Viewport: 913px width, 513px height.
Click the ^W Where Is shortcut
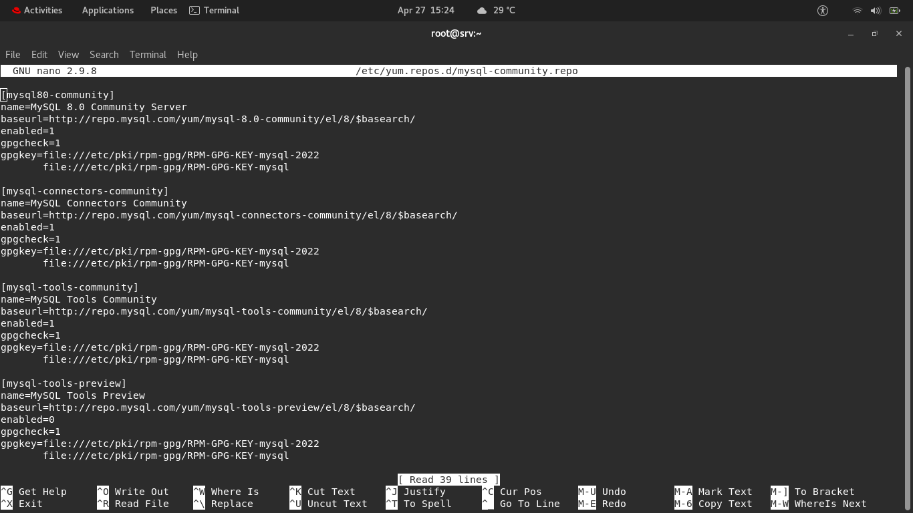click(226, 492)
